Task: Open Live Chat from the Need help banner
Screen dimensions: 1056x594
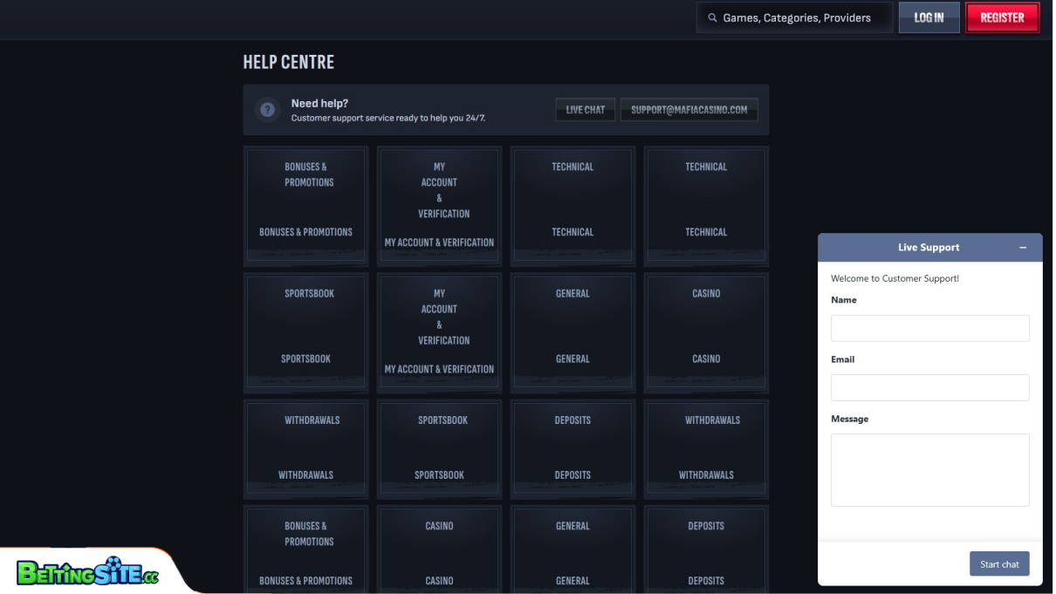Action: (585, 110)
